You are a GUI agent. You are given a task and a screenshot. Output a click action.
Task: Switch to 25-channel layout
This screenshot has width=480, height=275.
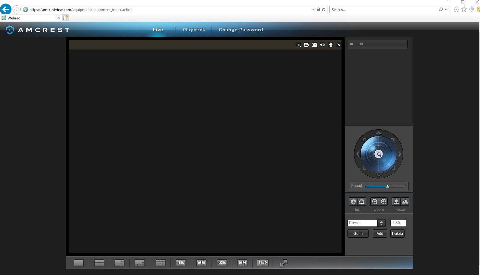[x=201, y=262]
